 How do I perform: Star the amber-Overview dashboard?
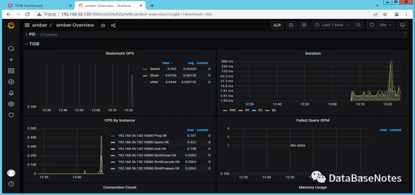coord(103,25)
